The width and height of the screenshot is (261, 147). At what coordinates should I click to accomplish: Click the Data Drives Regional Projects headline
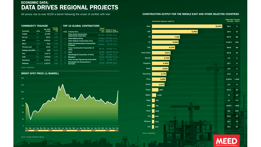point(69,7)
